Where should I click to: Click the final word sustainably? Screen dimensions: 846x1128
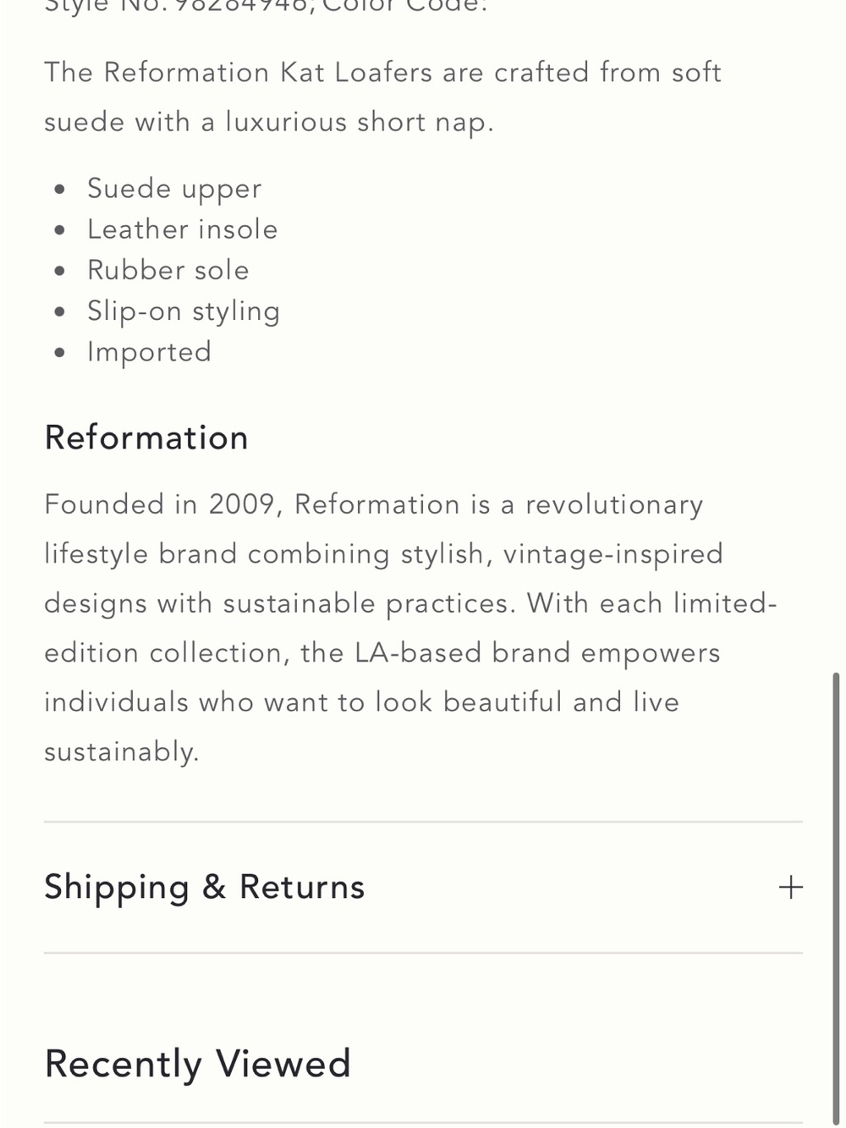[x=122, y=752]
